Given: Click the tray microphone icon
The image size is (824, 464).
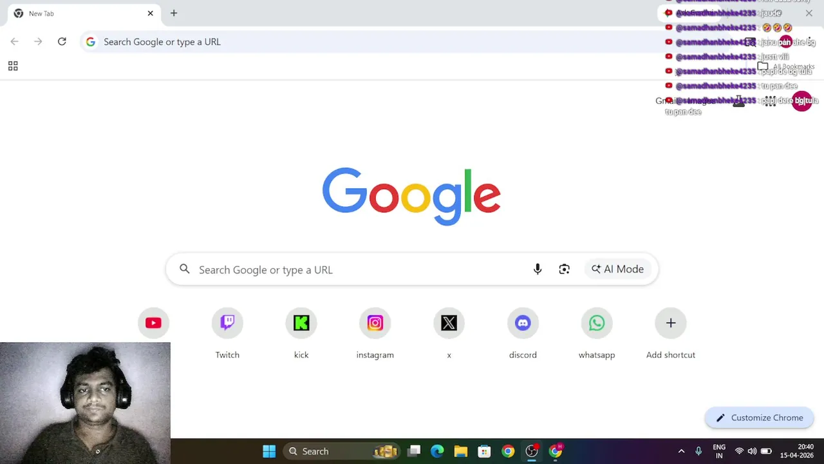Looking at the screenshot, I should [698, 451].
